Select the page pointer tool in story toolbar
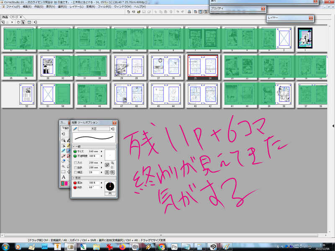335x251 pixels. (23, 22)
